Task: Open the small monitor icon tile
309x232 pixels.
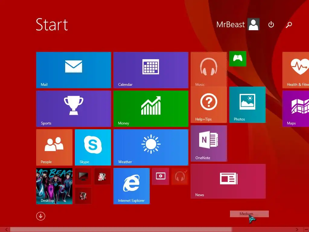Action: pyautogui.click(x=83, y=176)
